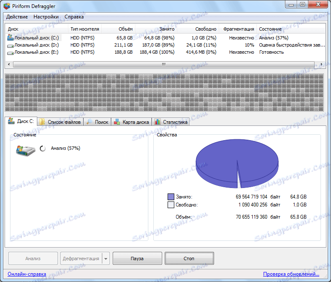Click the spinning analysis progress indicator
The image size is (331, 282).
click(x=43, y=149)
